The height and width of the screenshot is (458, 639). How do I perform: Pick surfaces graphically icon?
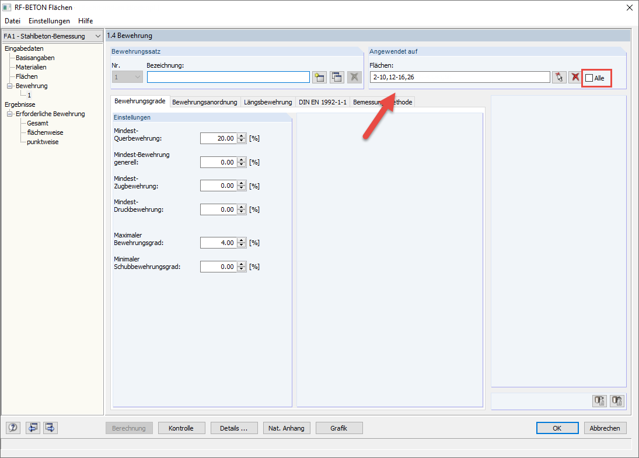pos(559,77)
